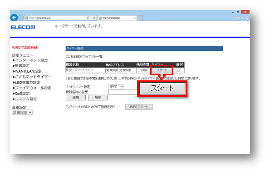
Task: Open the browser tools gear icon
Action: (247, 18)
